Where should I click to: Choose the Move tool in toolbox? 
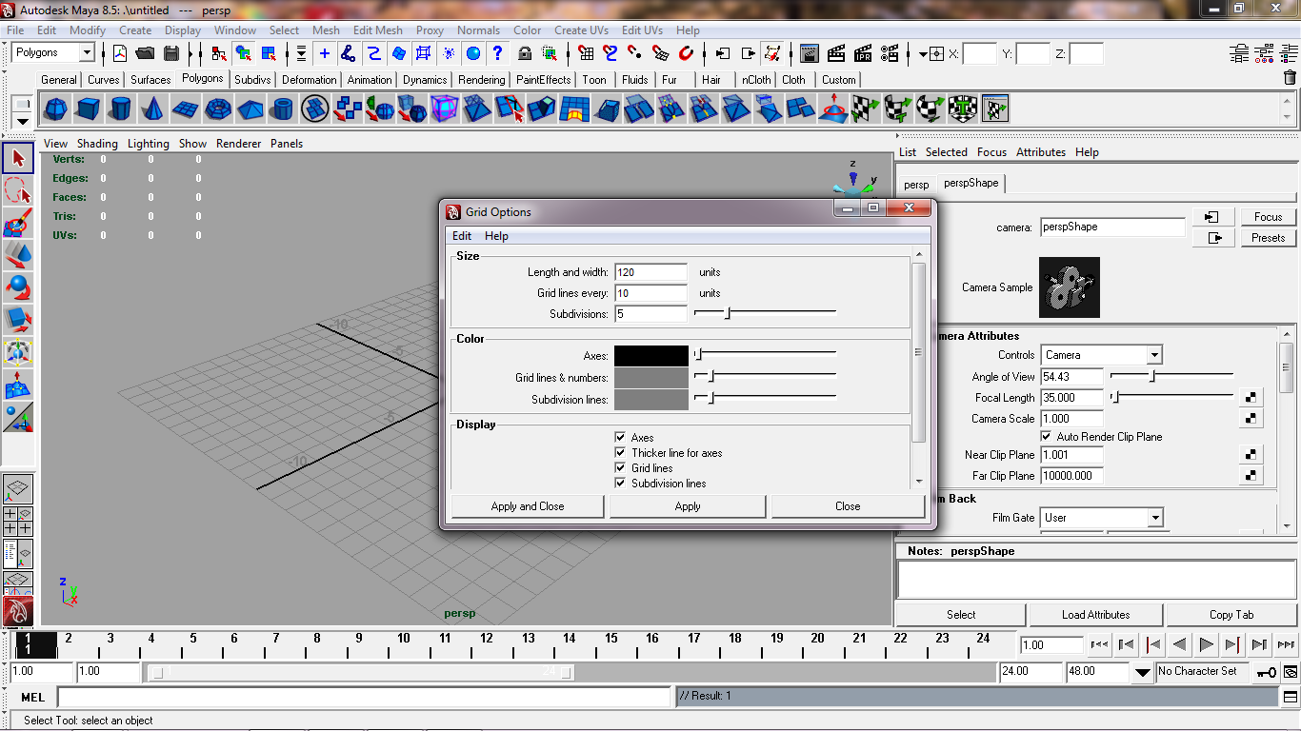click(18, 255)
